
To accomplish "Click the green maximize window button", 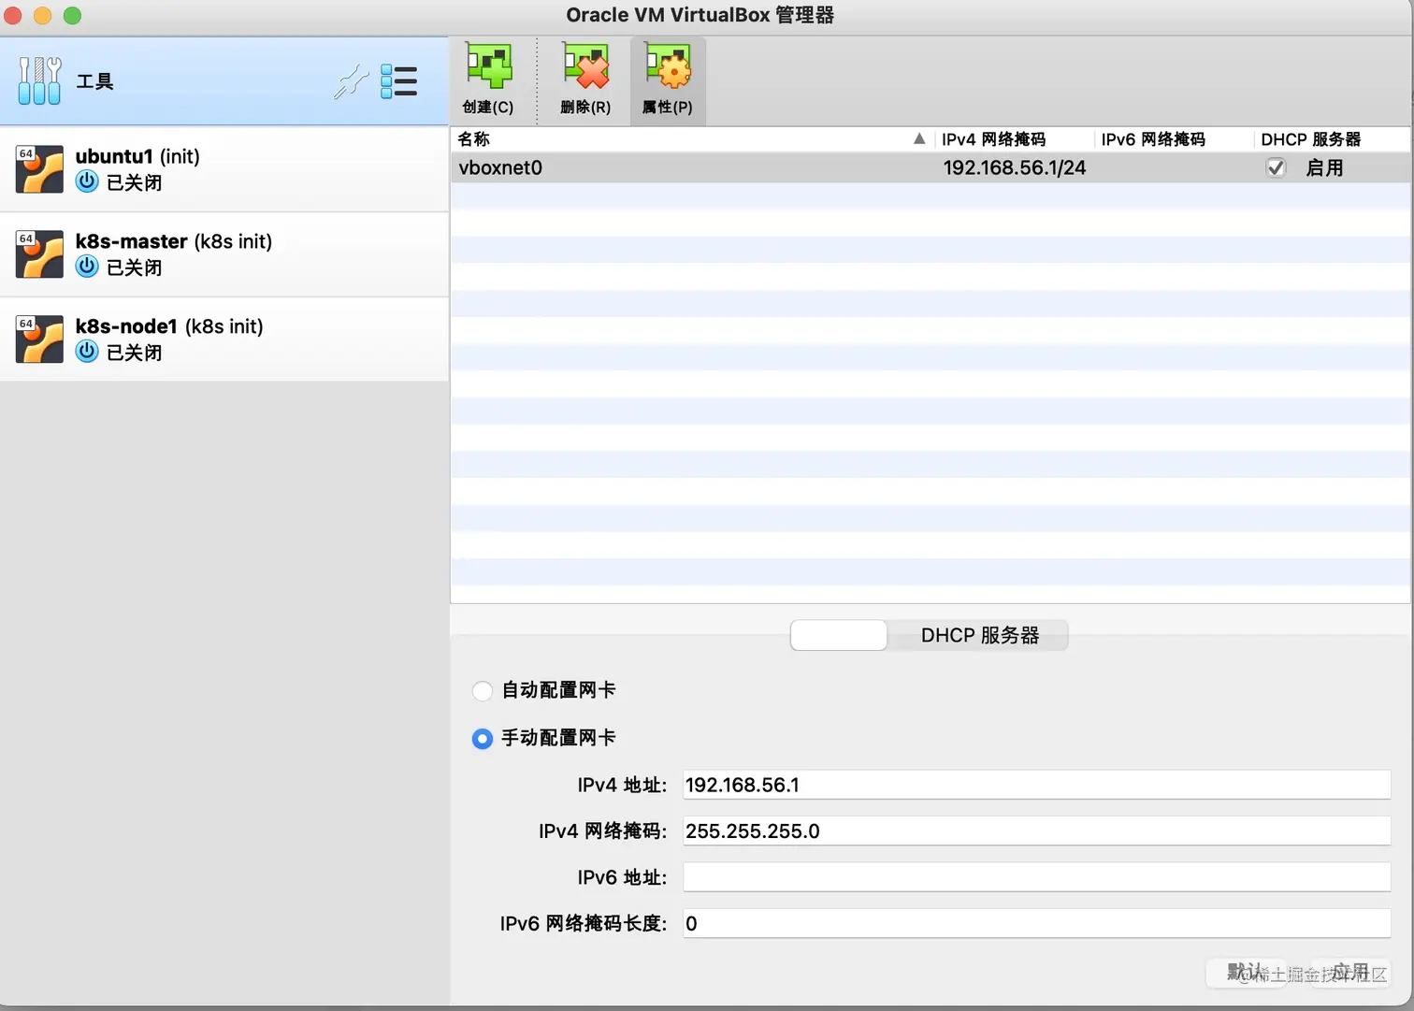I will [x=72, y=15].
